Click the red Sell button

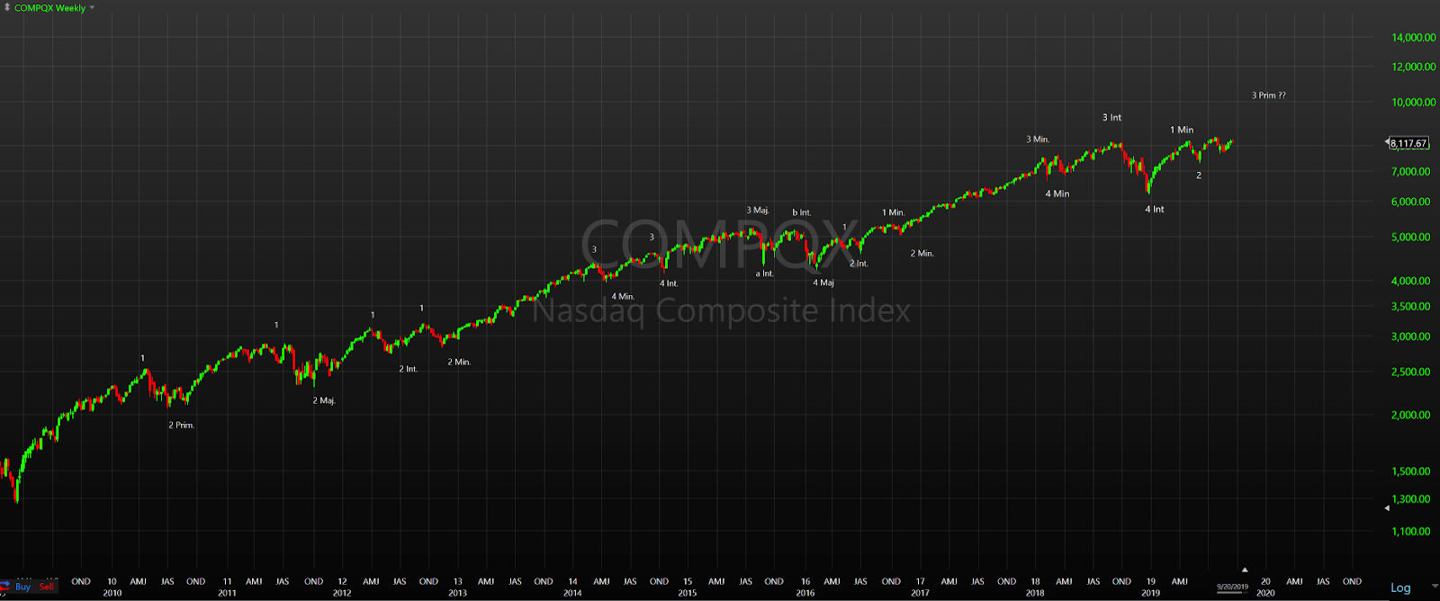(x=47, y=587)
